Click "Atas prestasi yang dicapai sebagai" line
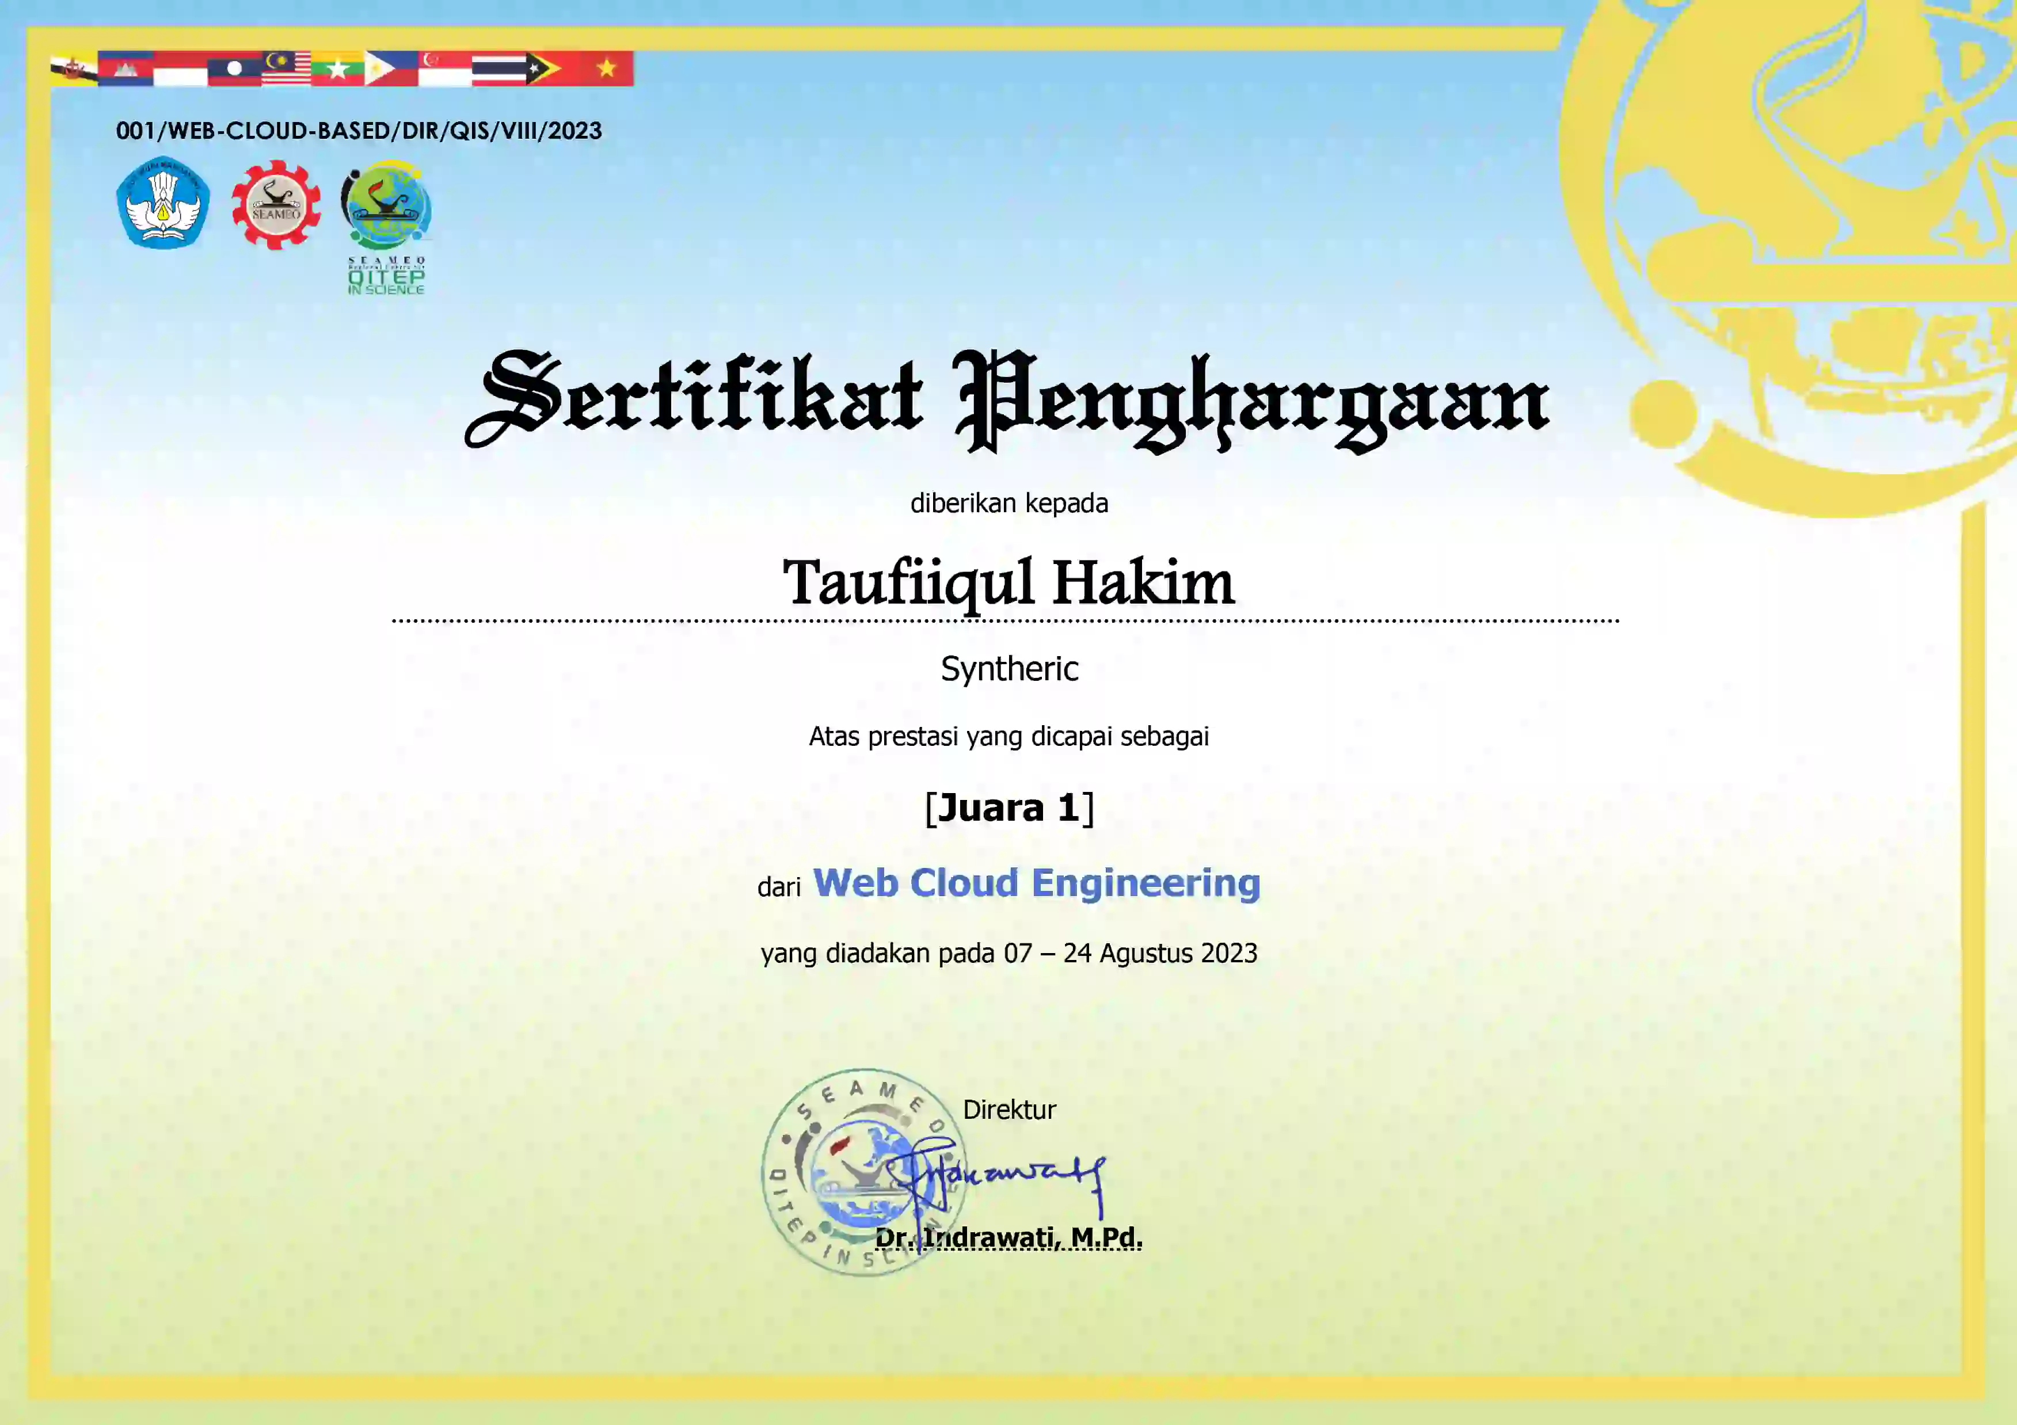Image resolution: width=2017 pixels, height=1425 pixels. (1009, 737)
